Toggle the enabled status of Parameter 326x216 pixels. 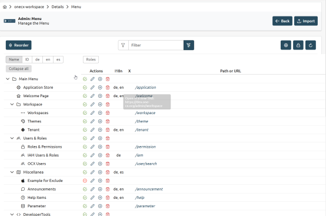pos(85,206)
